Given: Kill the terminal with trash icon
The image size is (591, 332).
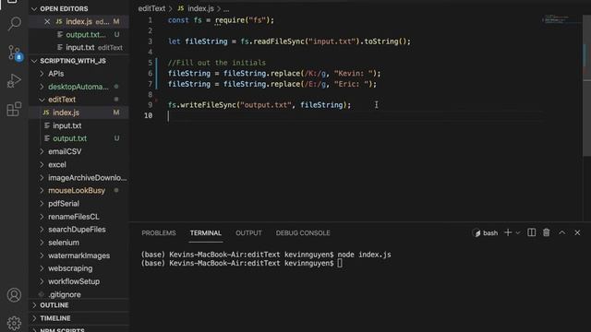Looking at the screenshot, I should click(546, 232).
